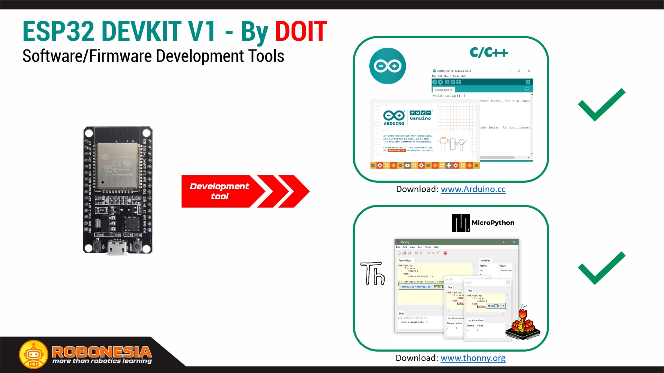This screenshot has height=373, width=664.
Task: Click the Arduino Verify checkmark button
Action: (435, 82)
